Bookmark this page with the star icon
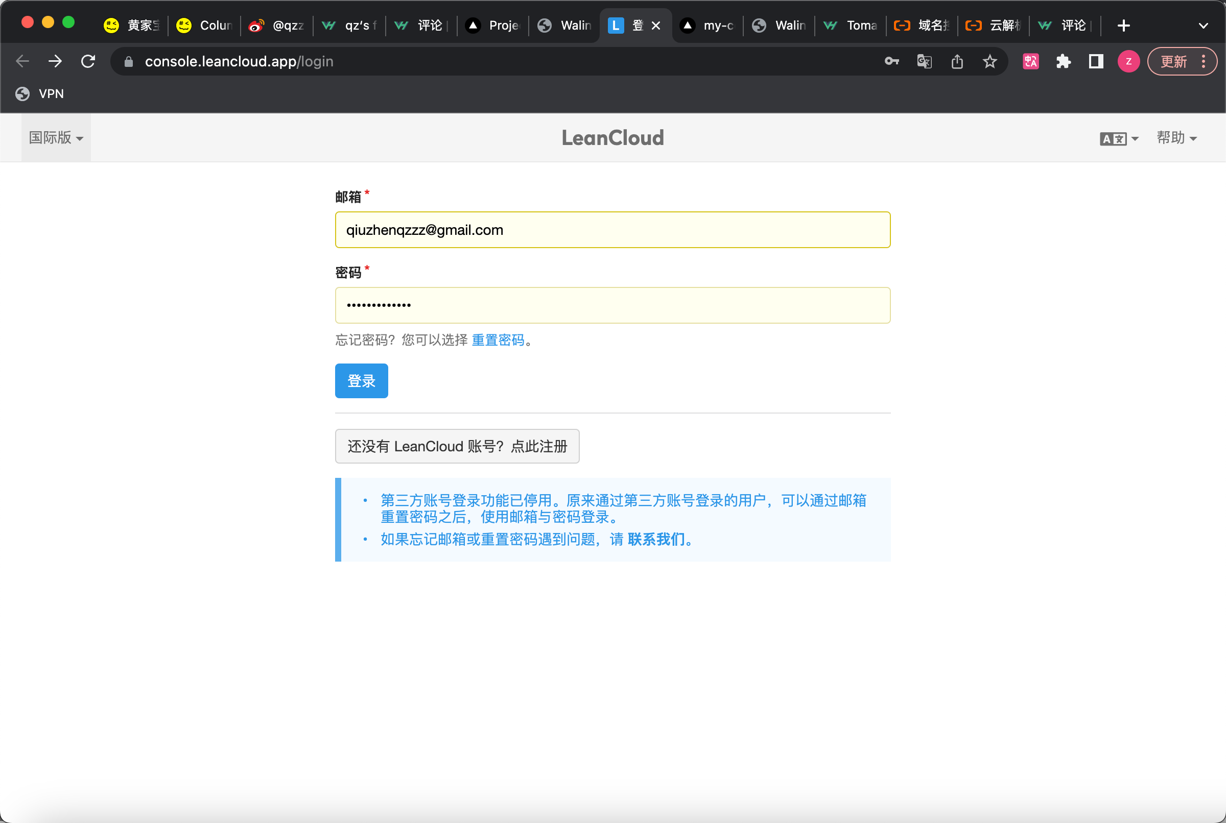Screen dimensions: 1226x823 click(x=989, y=61)
